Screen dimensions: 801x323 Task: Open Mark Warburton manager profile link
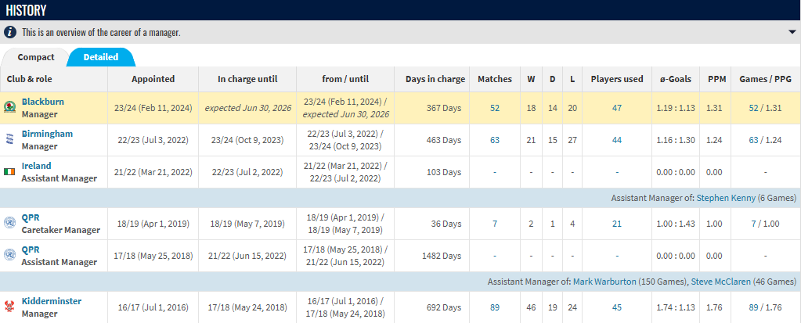pos(604,282)
